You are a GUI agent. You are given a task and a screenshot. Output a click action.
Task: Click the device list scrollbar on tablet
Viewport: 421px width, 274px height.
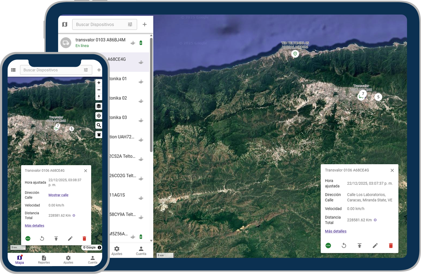click(151, 95)
